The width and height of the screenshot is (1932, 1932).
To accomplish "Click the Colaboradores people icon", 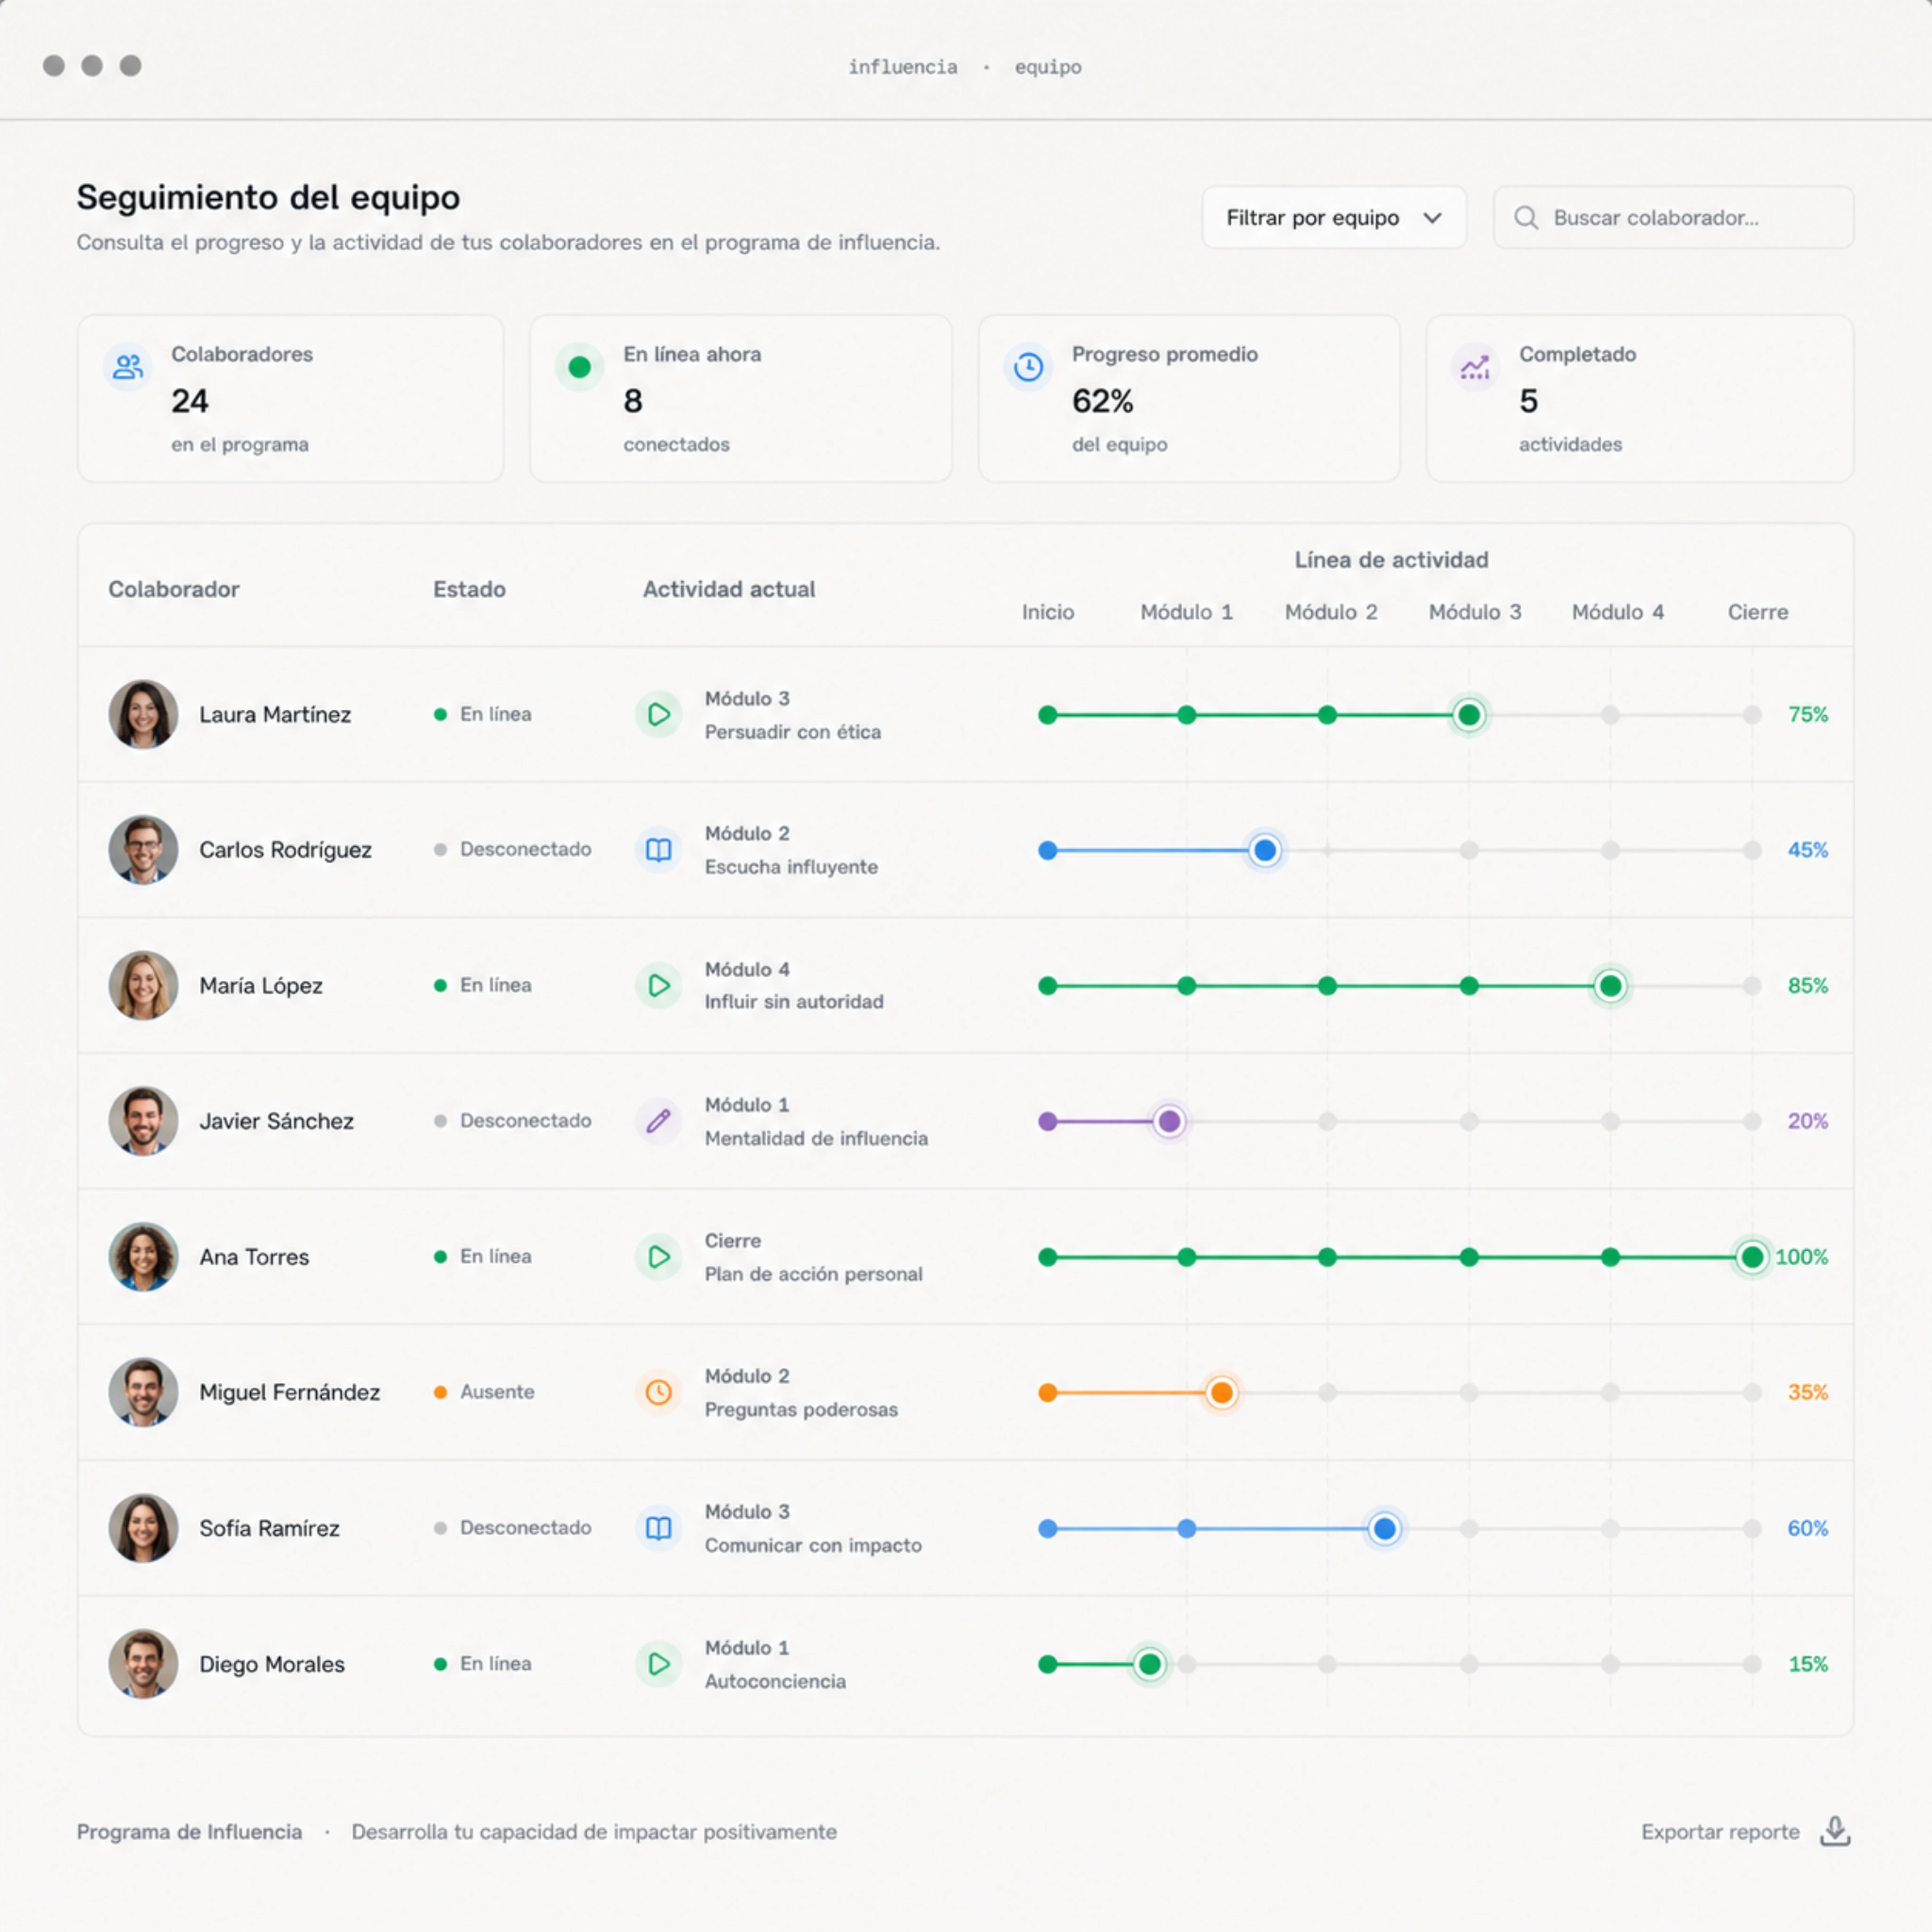I will 127,367.
